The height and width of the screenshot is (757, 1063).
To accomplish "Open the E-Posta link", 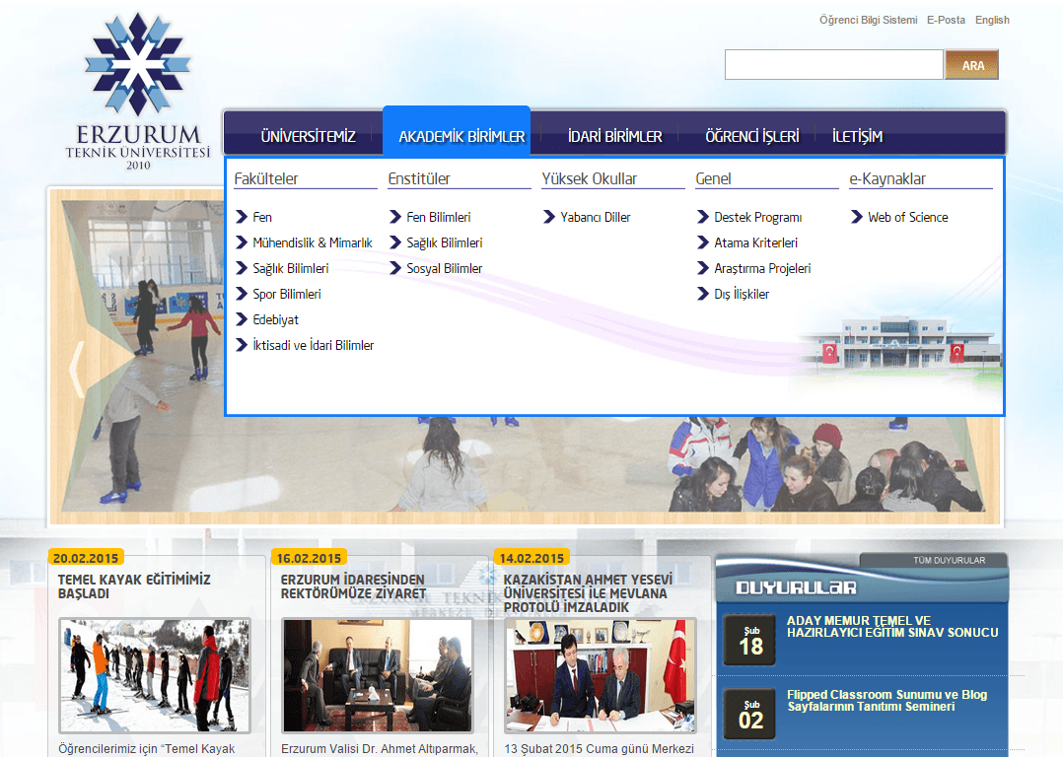I will pos(946,21).
